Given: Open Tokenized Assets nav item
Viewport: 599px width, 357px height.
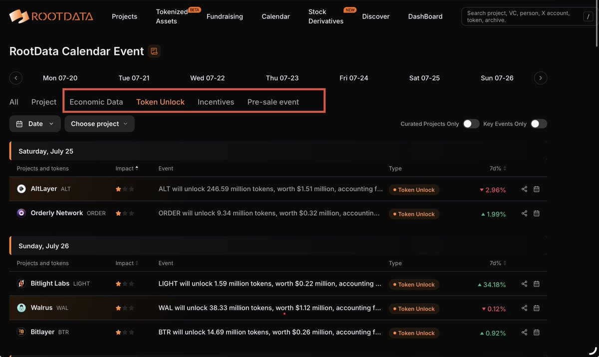Looking at the screenshot, I should click(172, 16).
